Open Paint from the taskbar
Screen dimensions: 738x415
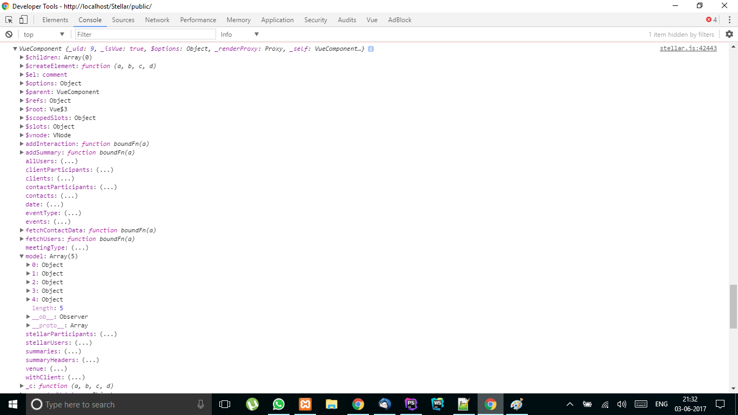pos(517,404)
